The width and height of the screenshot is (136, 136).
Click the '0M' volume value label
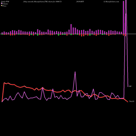click(130, 86)
